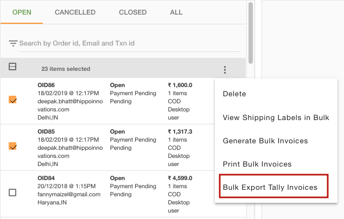344x219 pixels.
Task: Toggle the select-all checkbox in header row
Action: 12,67
